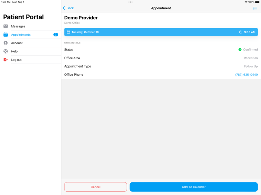Click the red Log out icon

pos(6,60)
